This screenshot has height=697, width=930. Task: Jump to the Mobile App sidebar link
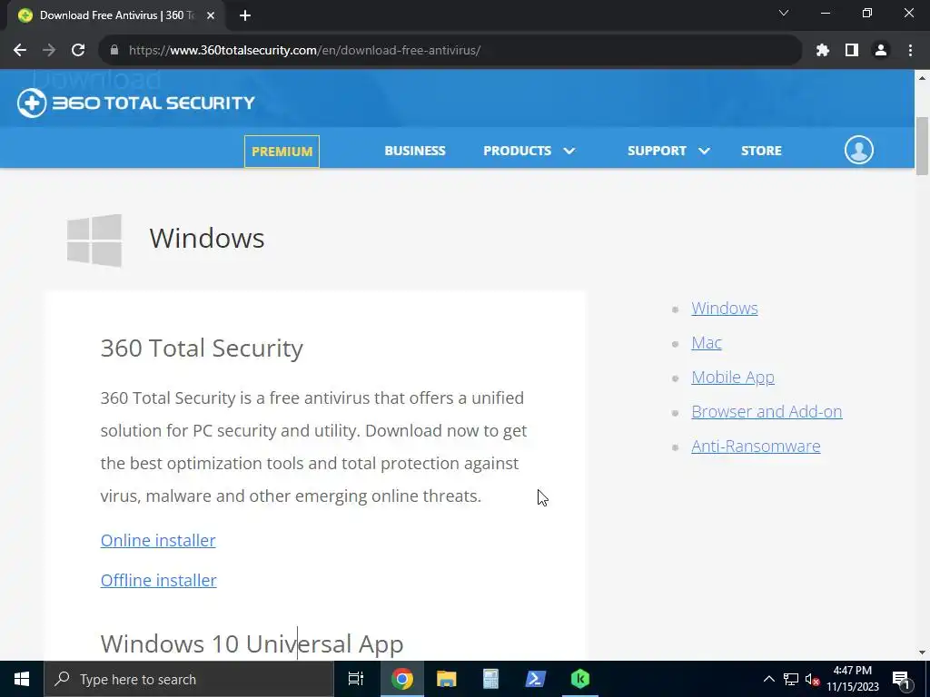[x=733, y=377]
